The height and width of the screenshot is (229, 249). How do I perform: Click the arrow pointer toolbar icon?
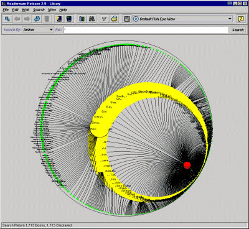click(x=7, y=19)
